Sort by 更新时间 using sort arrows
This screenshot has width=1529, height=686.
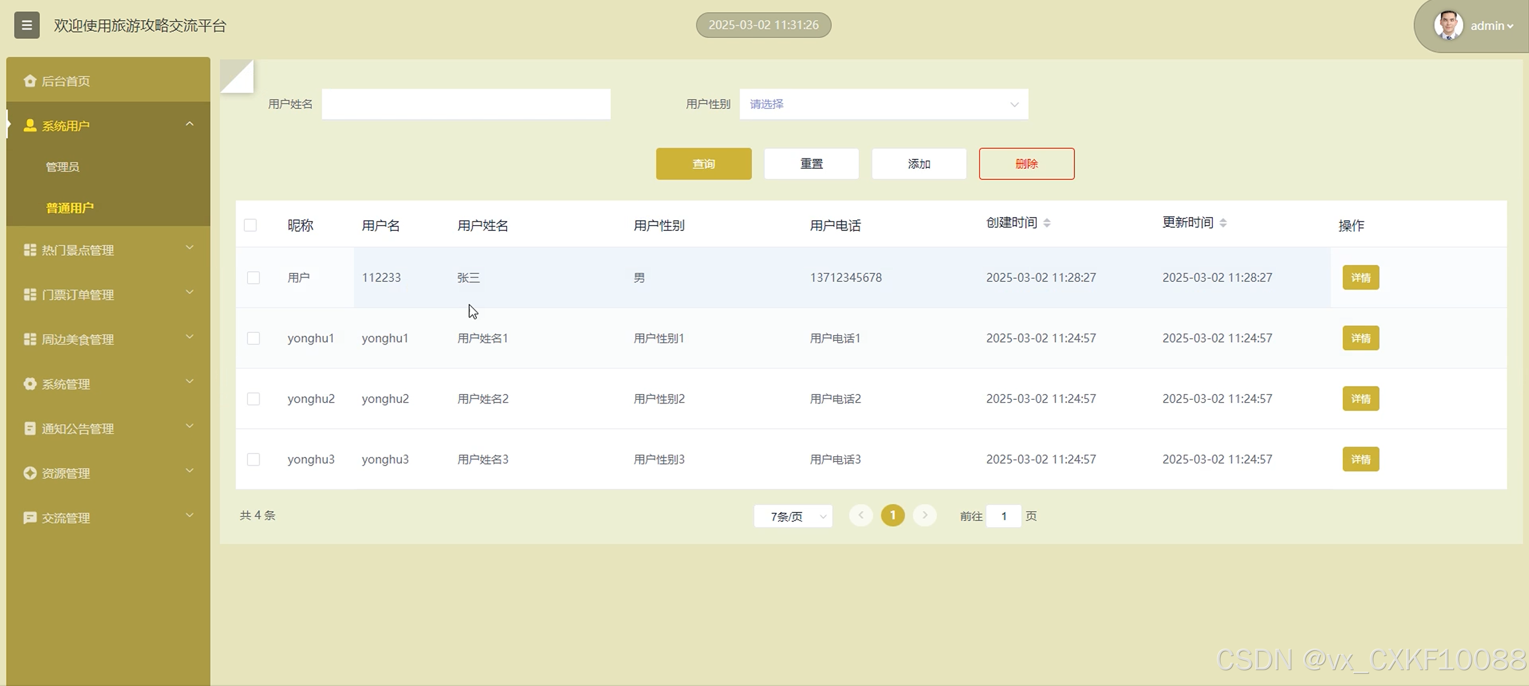[x=1223, y=223]
